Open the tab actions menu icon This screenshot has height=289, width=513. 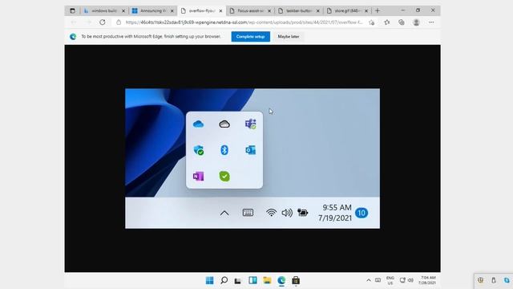tap(72, 10)
